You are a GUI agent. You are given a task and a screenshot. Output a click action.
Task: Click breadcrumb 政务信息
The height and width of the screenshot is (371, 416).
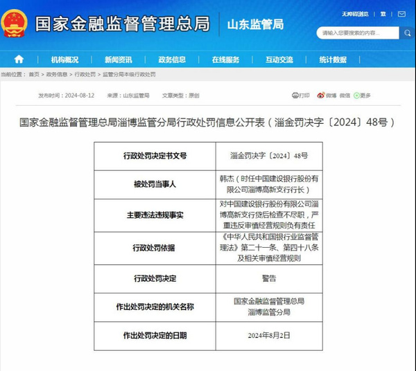point(57,75)
